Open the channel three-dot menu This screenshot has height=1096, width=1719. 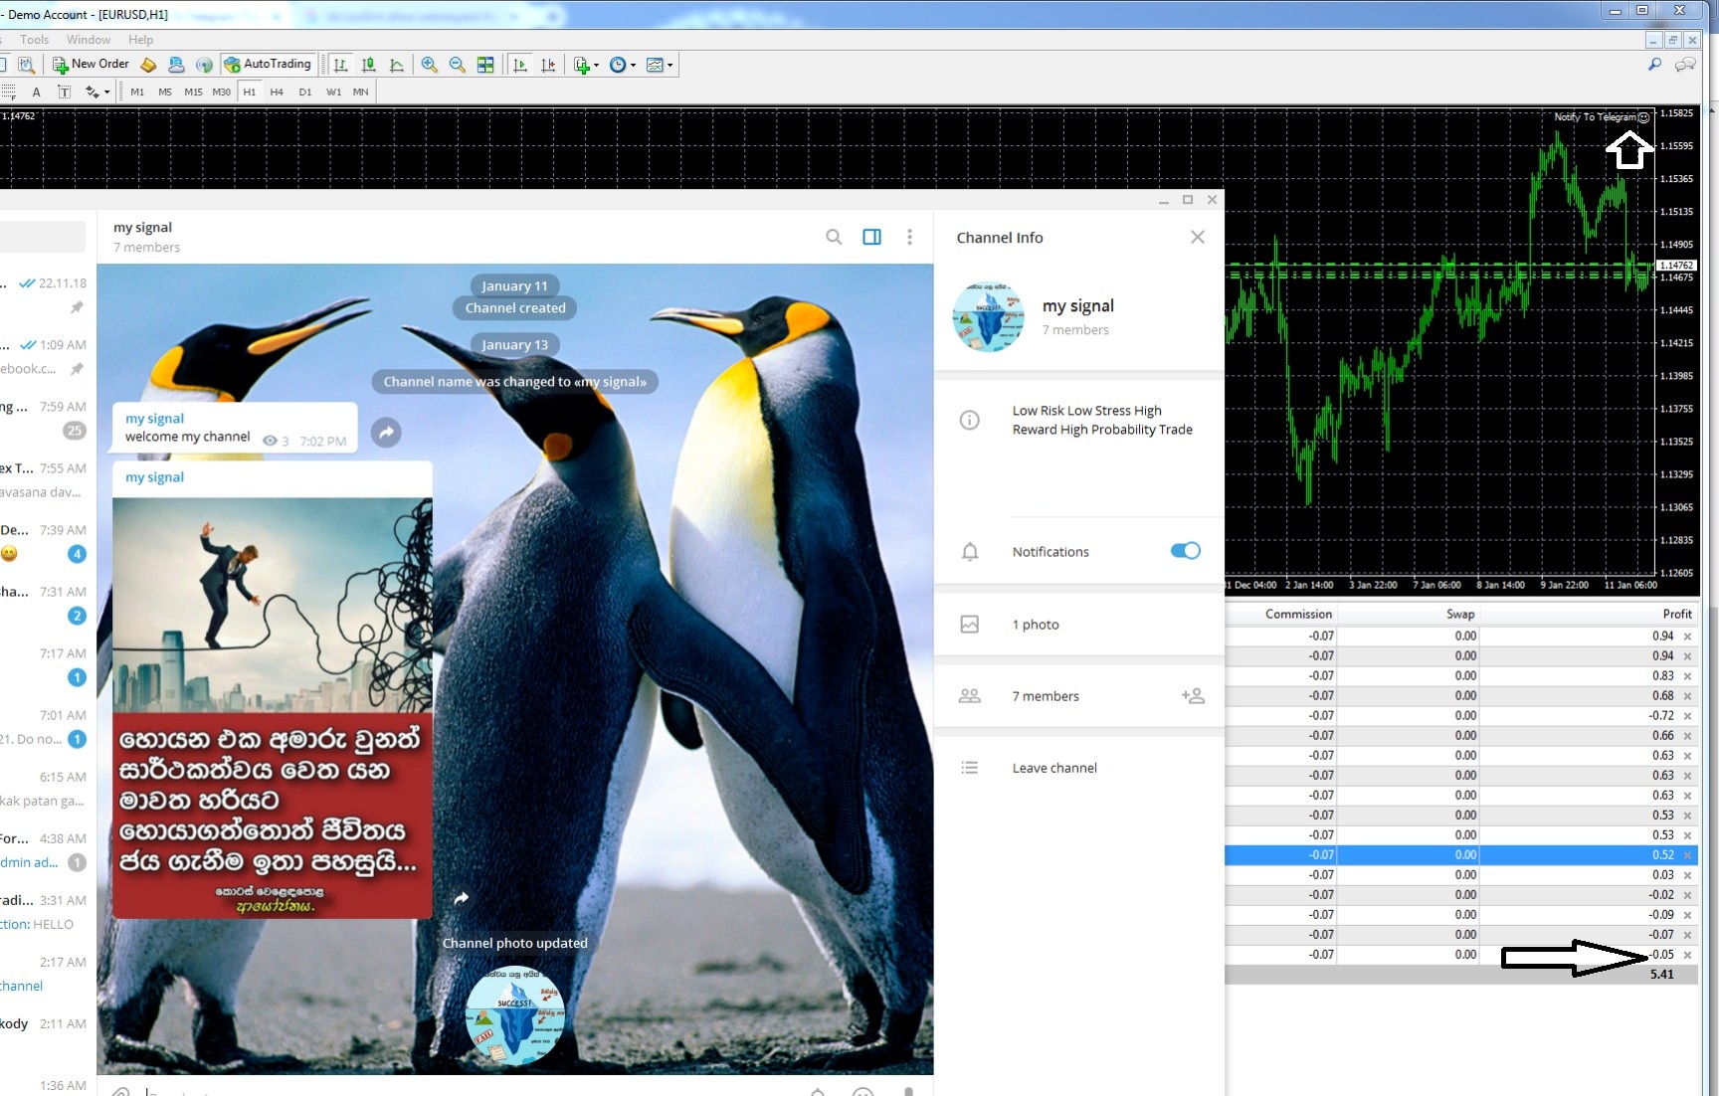click(909, 237)
